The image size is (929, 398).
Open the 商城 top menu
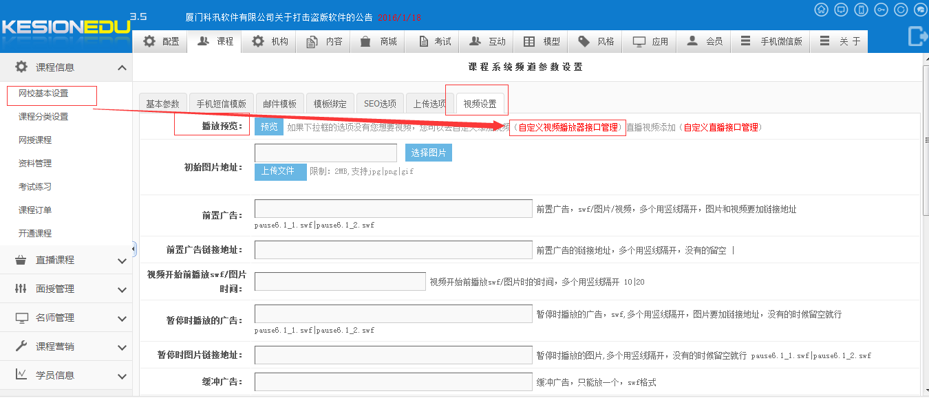pyautogui.click(x=378, y=41)
